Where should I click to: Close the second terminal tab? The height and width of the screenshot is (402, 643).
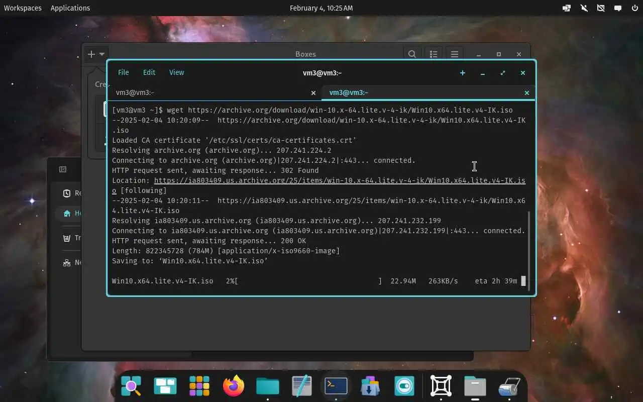tap(527, 93)
